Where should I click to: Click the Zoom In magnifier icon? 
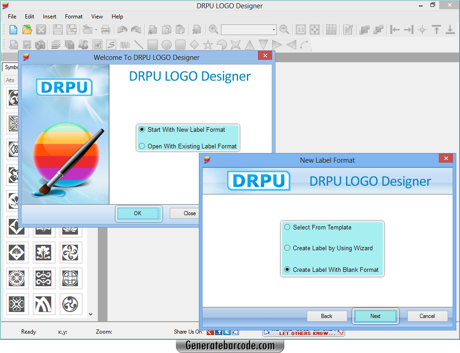coord(214,29)
